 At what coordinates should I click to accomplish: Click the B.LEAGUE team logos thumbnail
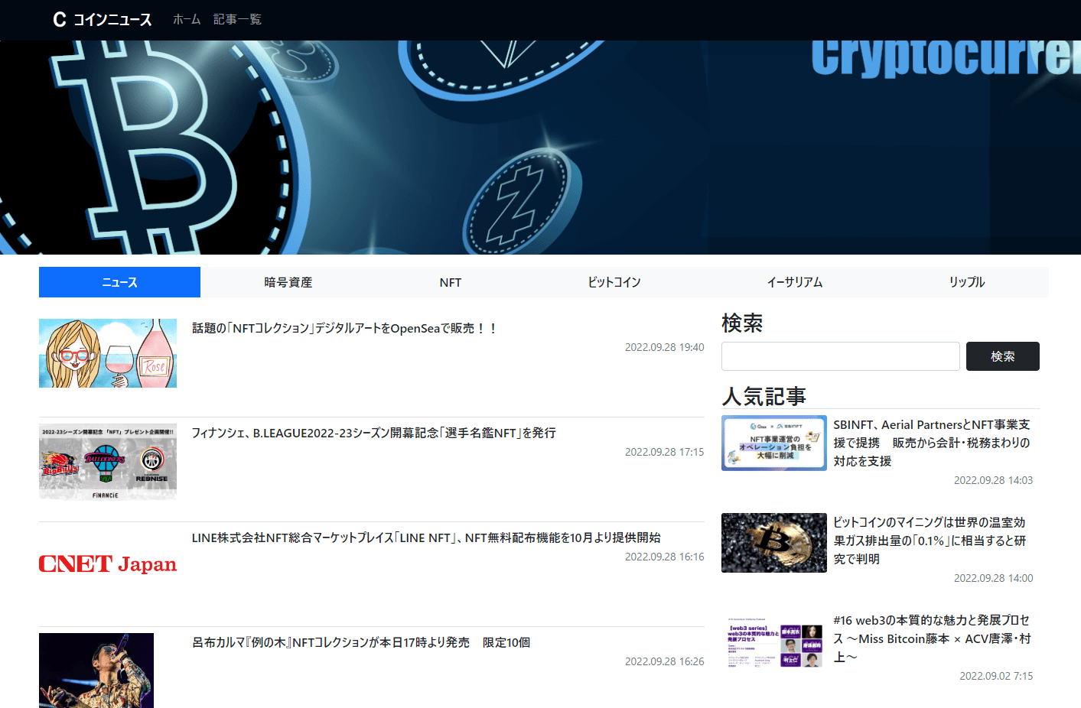[108, 462]
